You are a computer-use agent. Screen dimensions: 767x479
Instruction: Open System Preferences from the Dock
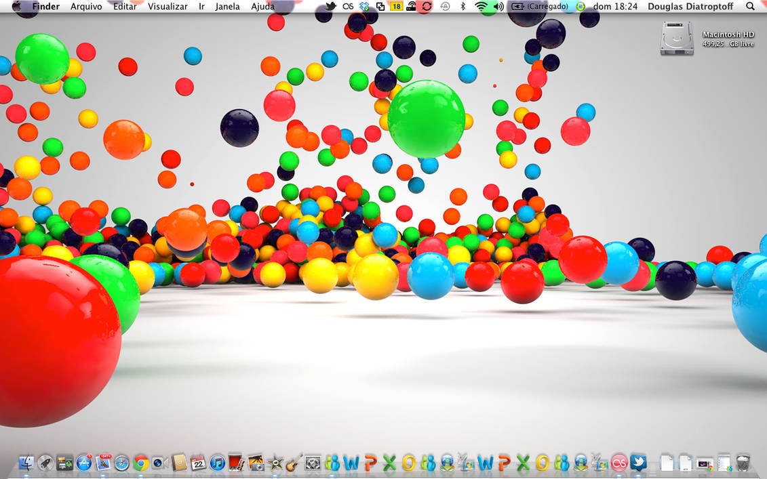313,463
